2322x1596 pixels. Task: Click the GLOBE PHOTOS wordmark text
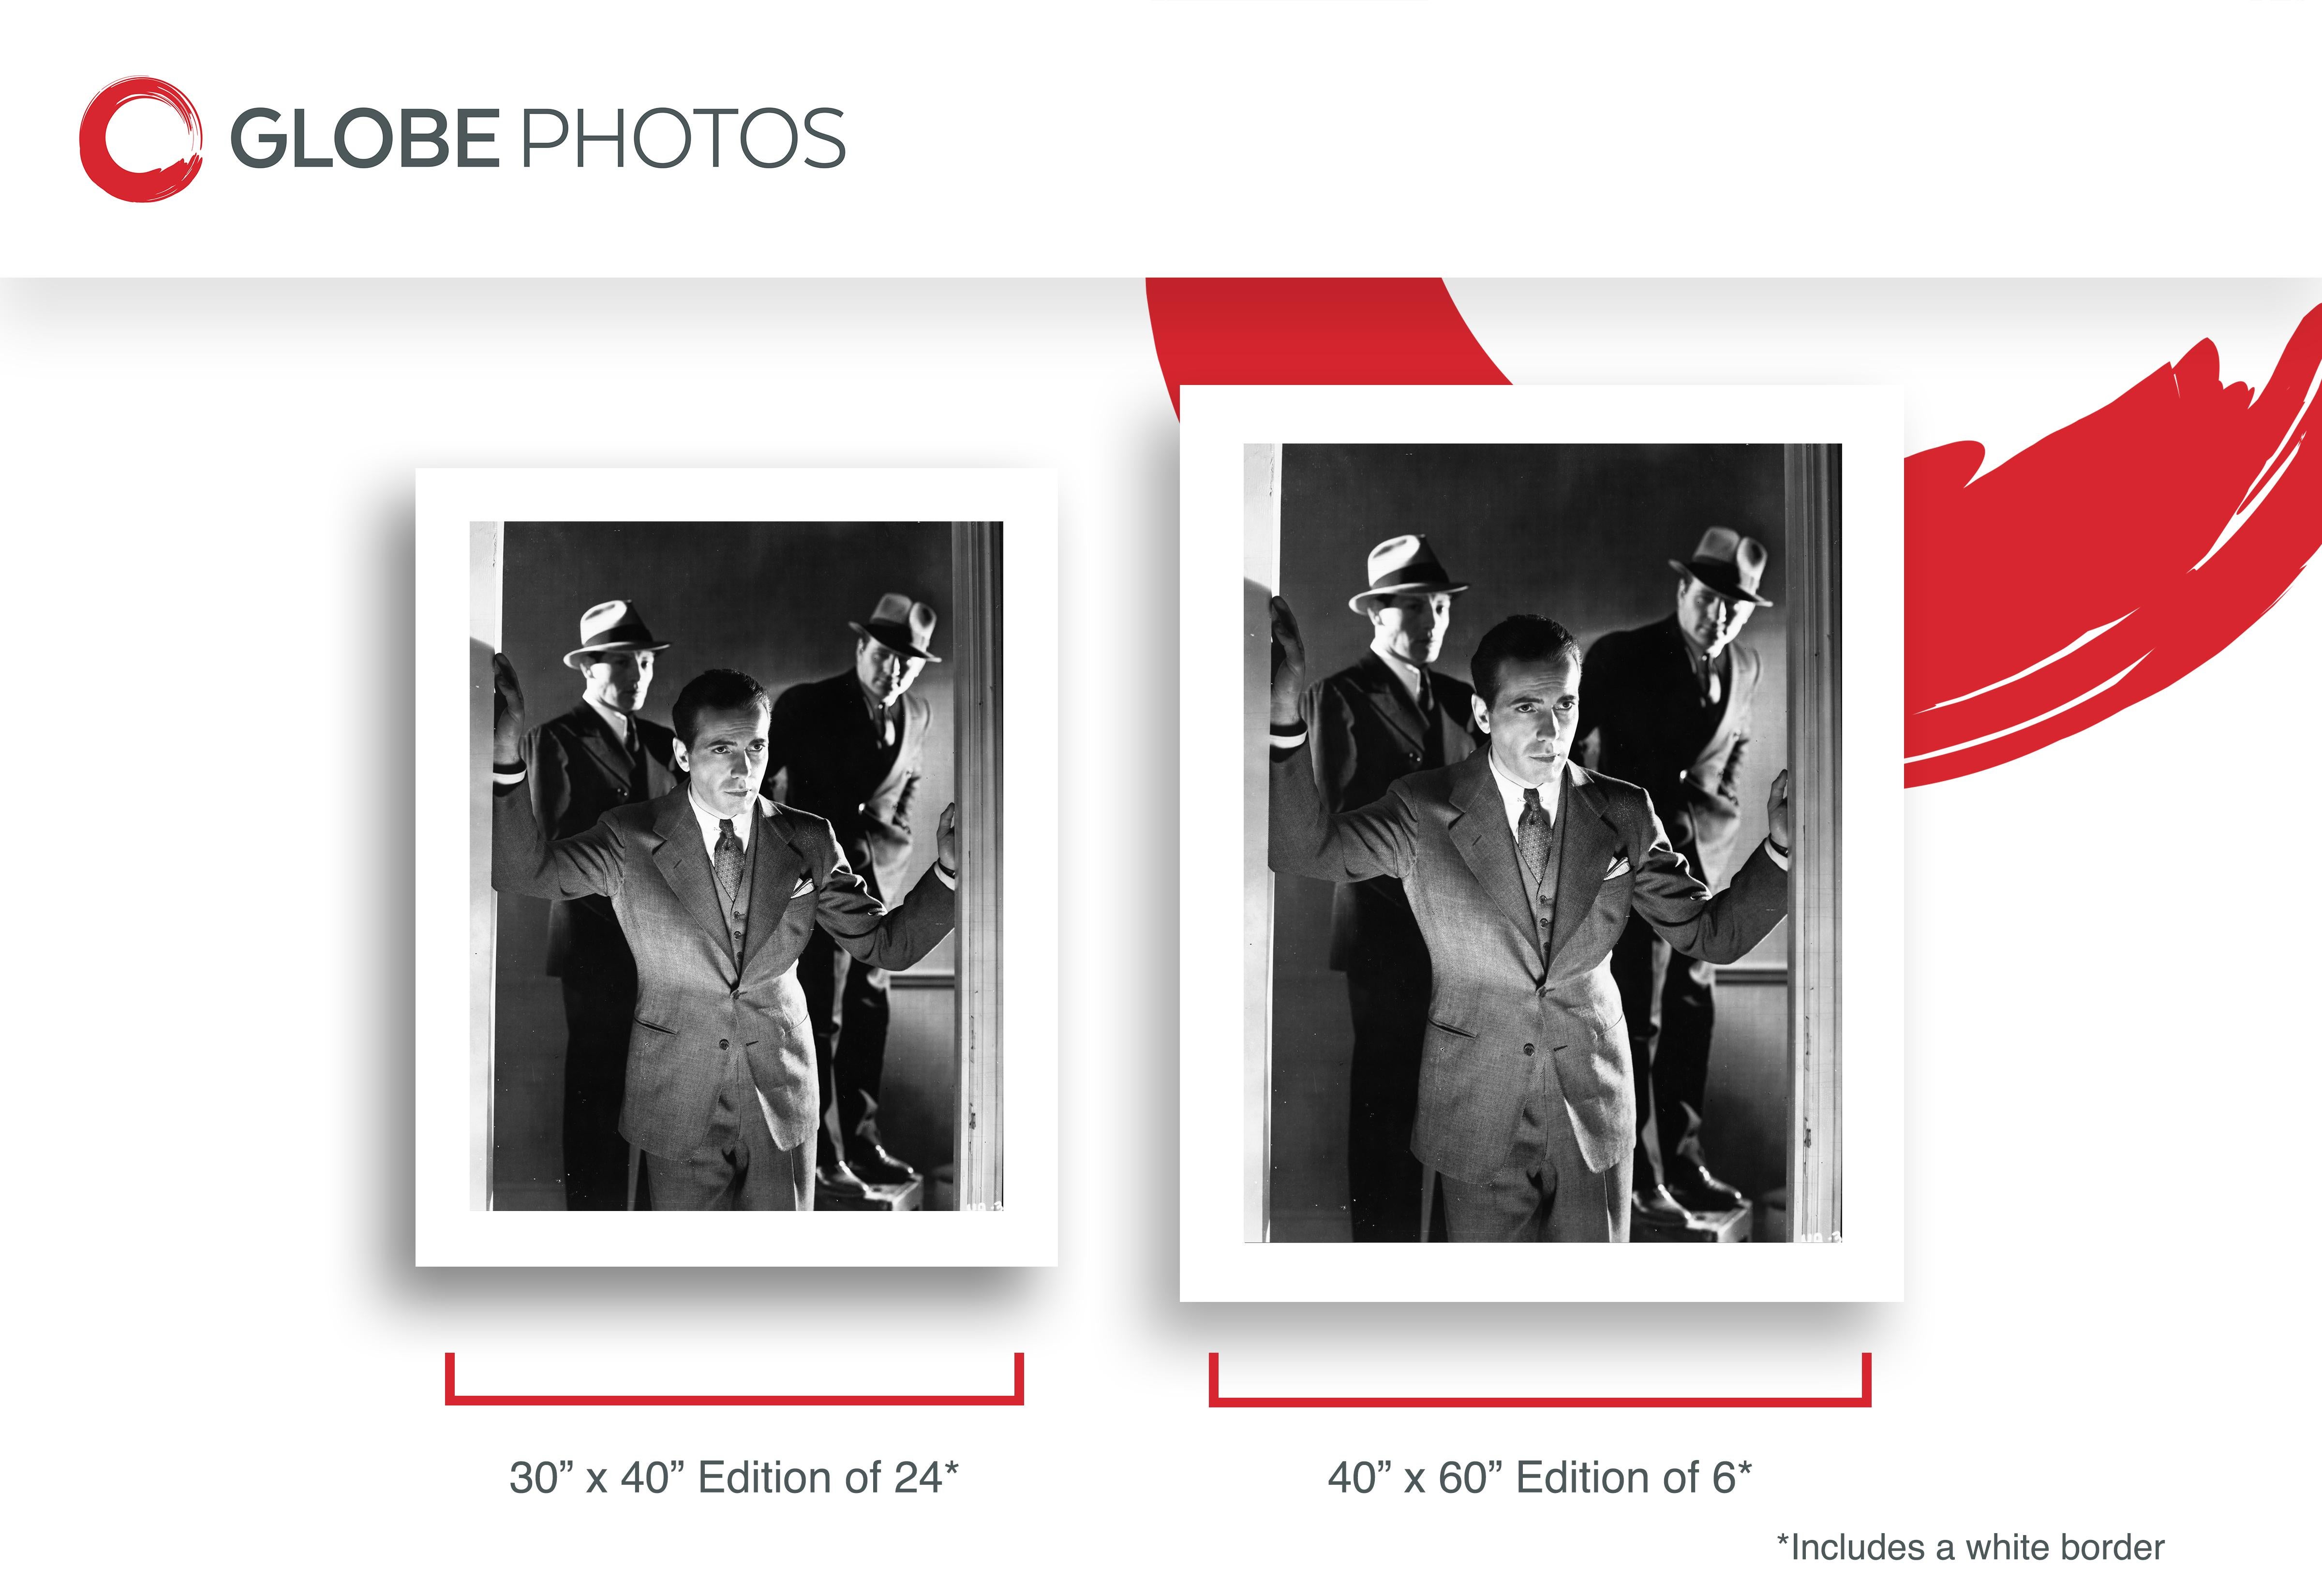(538, 138)
